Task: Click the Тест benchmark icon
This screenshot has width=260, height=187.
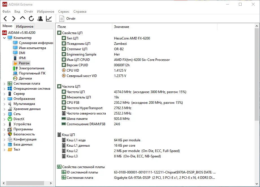Action: 10,149
